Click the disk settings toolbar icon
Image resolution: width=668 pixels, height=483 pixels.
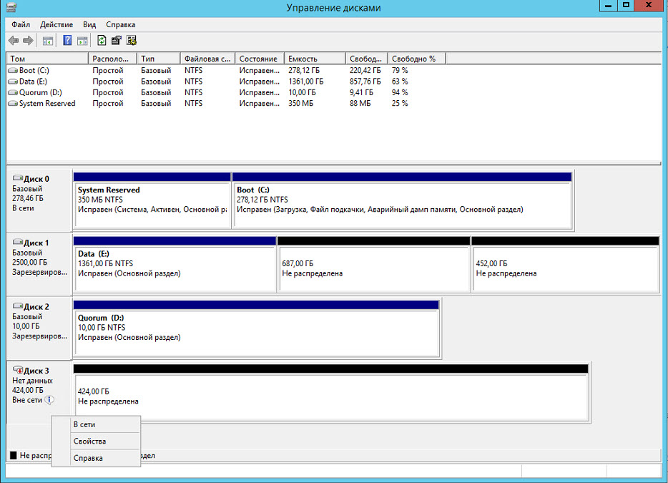tap(131, 41)
